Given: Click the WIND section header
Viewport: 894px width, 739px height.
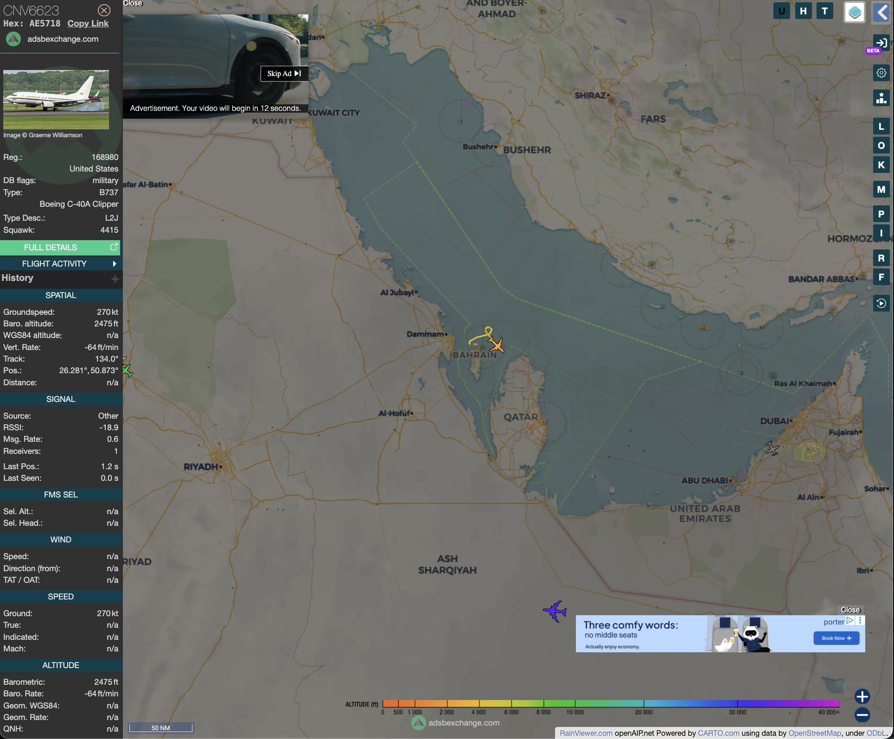Looking at the screenshot, I should pyautogui.click(x=61, y=540).
